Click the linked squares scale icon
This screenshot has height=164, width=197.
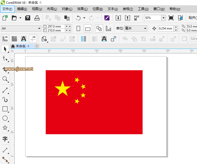point(113,39)
